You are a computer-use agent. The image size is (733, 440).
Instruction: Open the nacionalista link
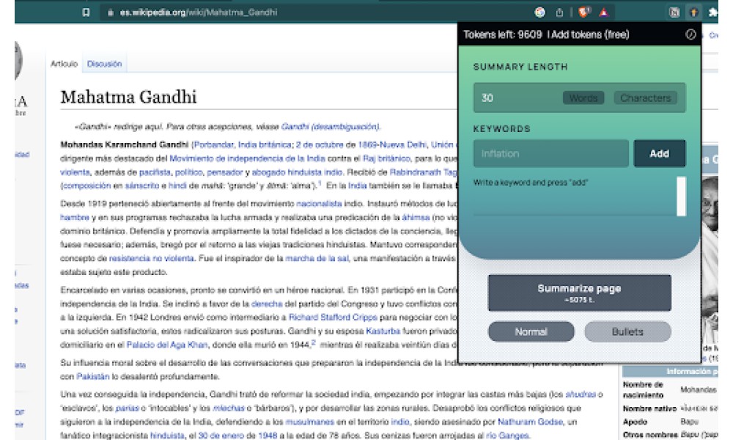320,204
